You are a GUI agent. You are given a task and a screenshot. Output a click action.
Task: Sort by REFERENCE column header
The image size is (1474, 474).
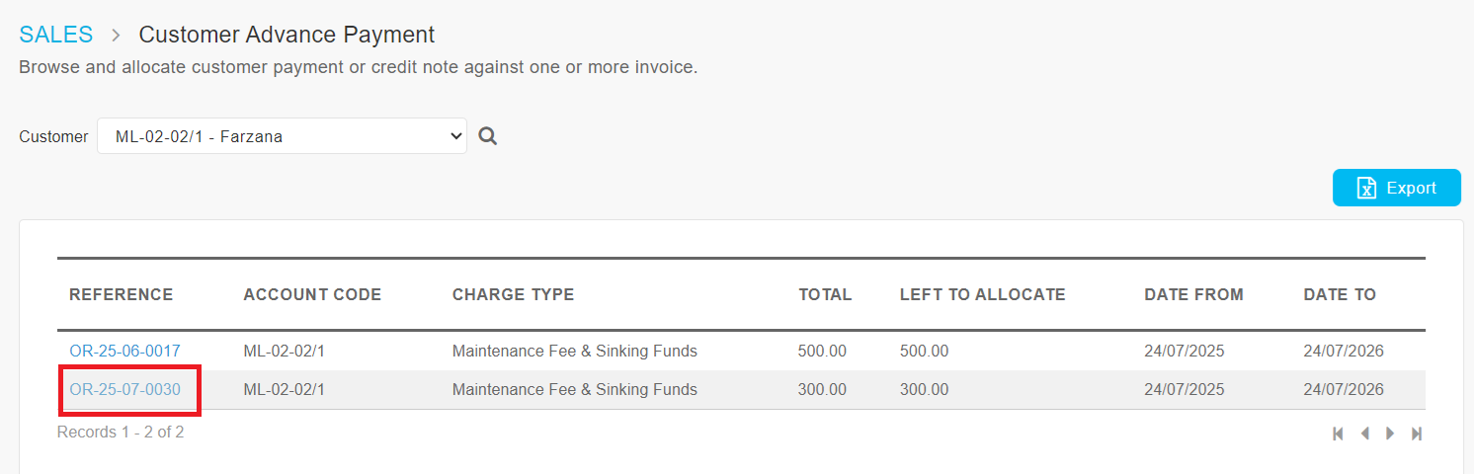tap(121, 294)
